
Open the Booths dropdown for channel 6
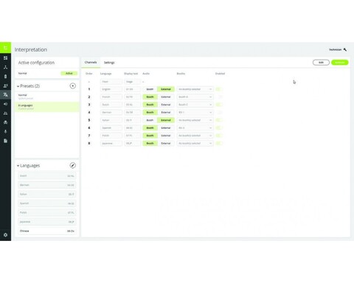tap(195, 127)
